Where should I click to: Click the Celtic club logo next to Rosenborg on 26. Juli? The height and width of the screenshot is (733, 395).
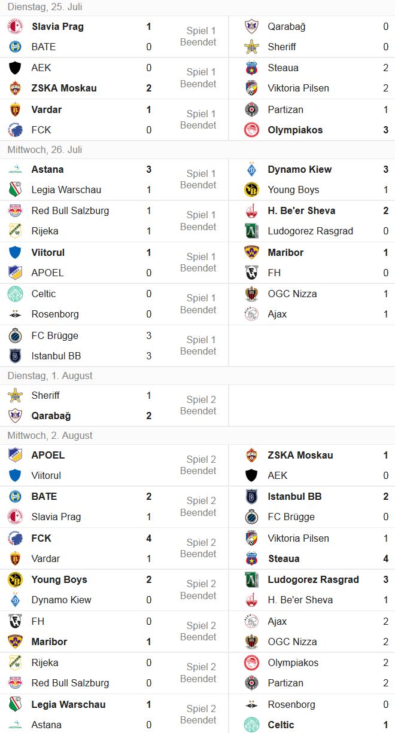(15, 294)
